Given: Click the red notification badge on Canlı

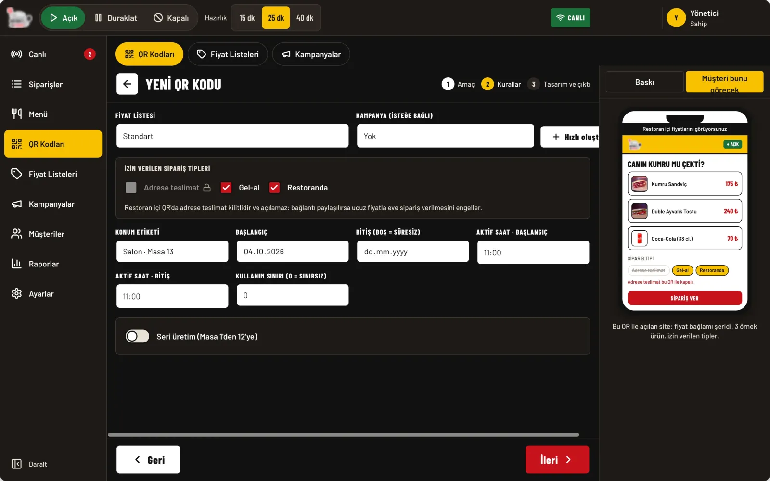Looking at the screenshot, I should click(x=90, y=54).
